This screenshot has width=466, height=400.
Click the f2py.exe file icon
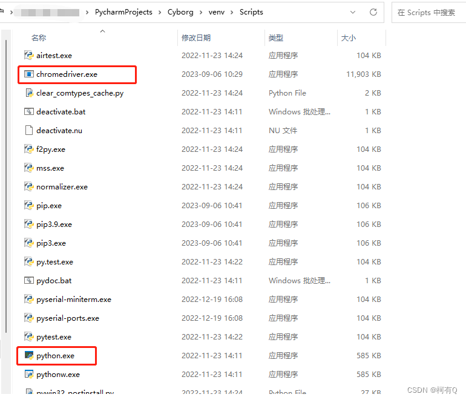[29, 149]
